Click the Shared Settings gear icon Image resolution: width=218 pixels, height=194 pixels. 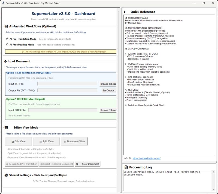coord(6,175)
